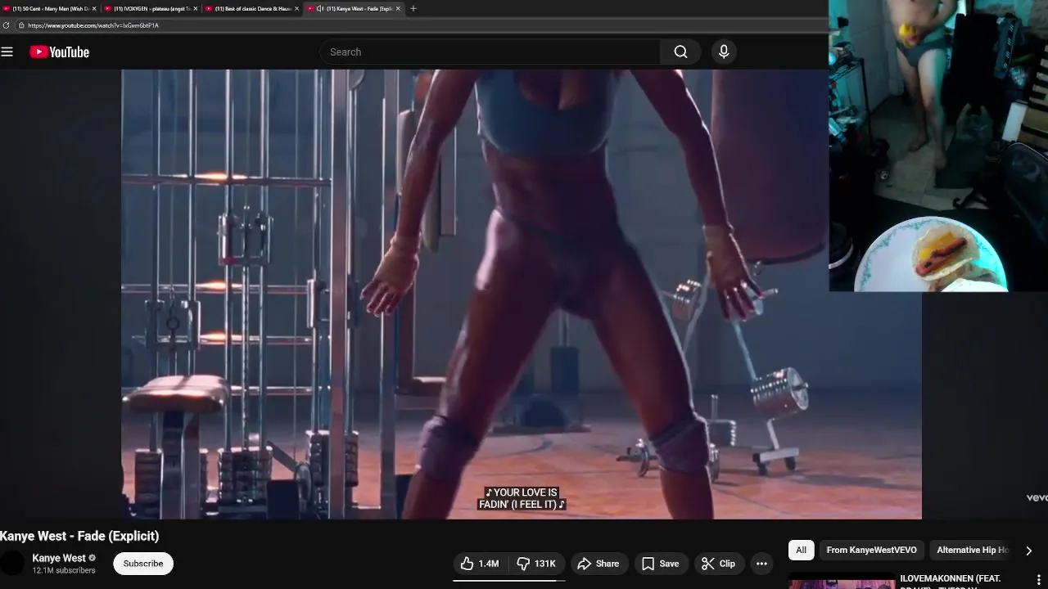Click the vevo logo in player
The height and width of the screenshot is (589, 1048).
pyautogui.click(x=1037, y=497)
